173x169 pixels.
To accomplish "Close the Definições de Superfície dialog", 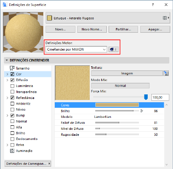I will (166, 5).
